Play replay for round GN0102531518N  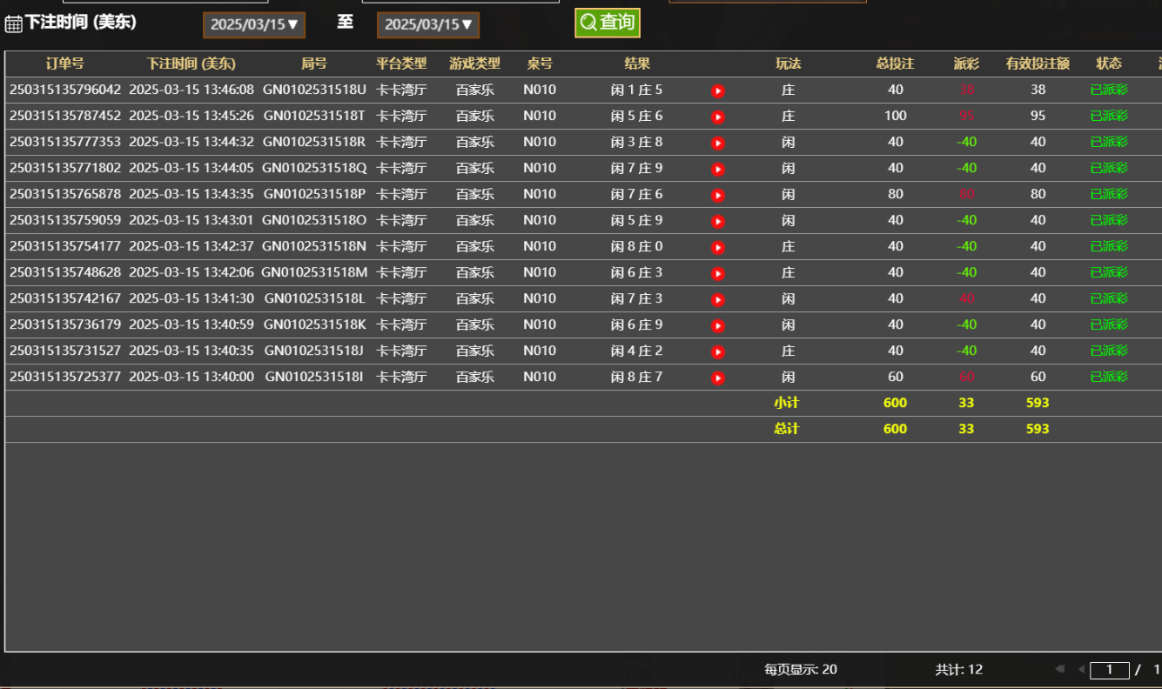point(718,247)
